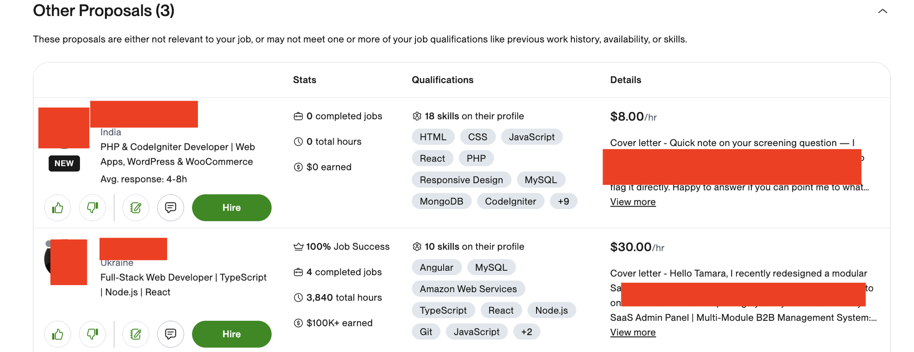Select the Responsive Design skill tag

coord(461,180)
